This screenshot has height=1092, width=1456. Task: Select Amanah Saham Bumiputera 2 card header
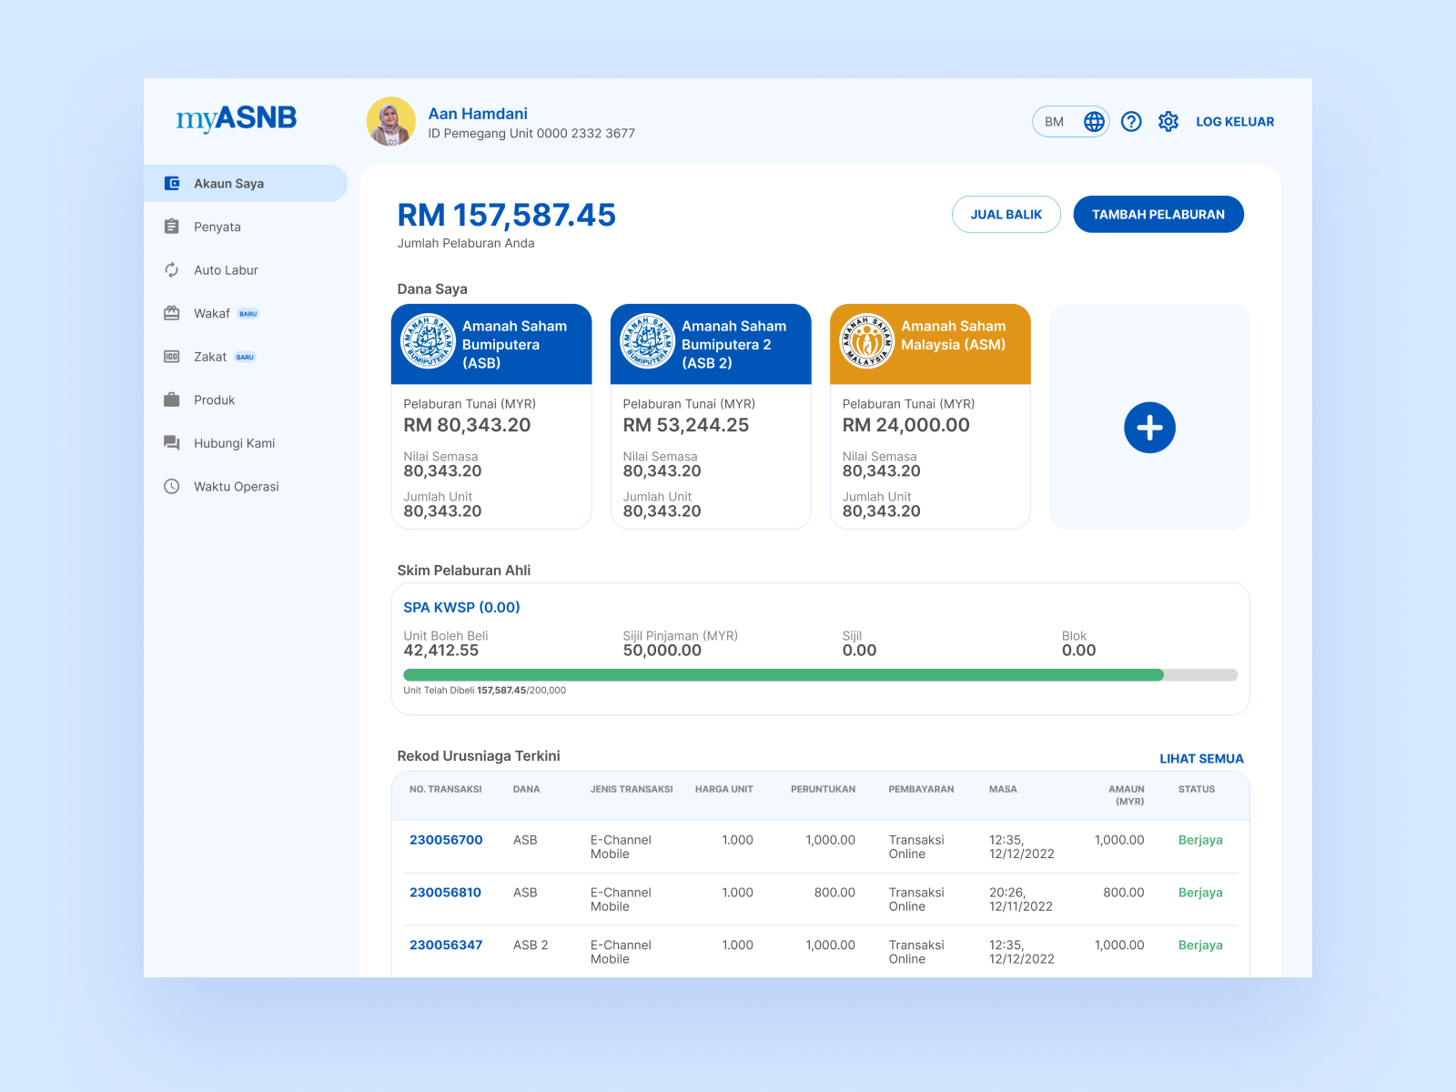pyautogui.click(x=711, y=344)
